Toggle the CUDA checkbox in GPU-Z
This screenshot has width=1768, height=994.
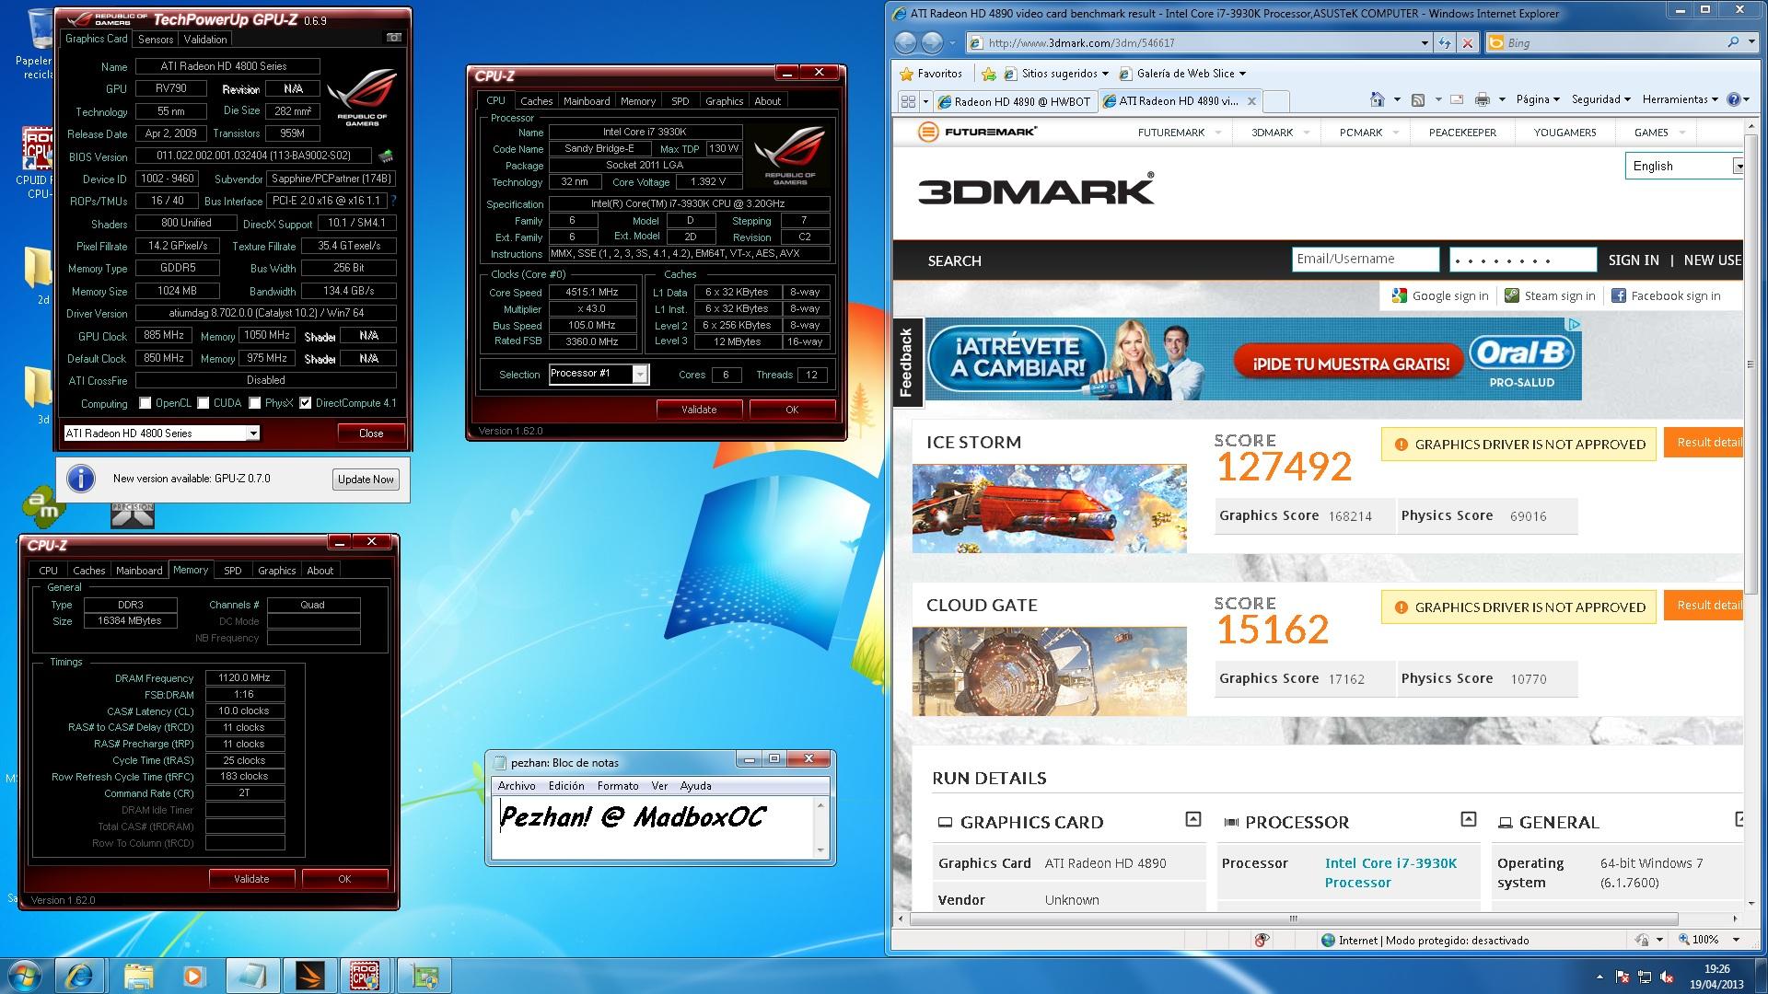click(203, 403)
